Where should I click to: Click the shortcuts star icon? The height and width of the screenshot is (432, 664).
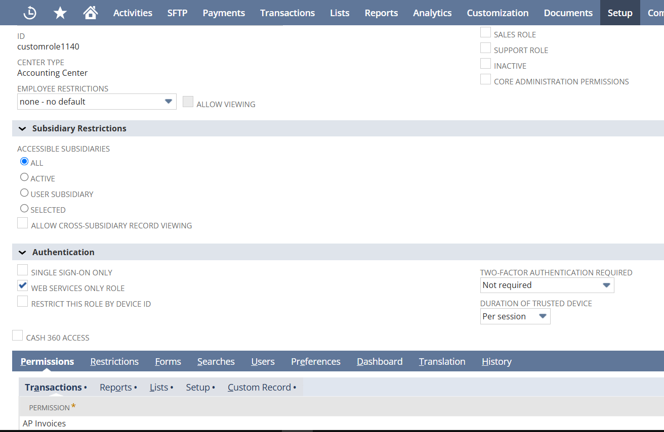click(60, 13)
